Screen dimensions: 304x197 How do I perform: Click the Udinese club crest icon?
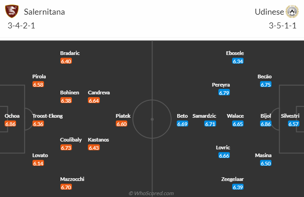[292, 11]
